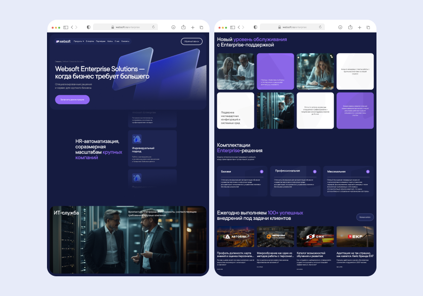Screen dimensions: 423x296
Task: Open a new tab in the right browser window
Action: pyautogui.click(x=360, y=27)
